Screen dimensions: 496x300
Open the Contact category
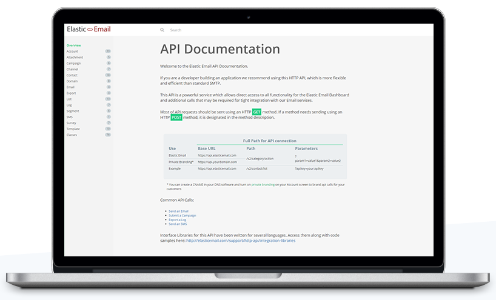tap(72, 75)
